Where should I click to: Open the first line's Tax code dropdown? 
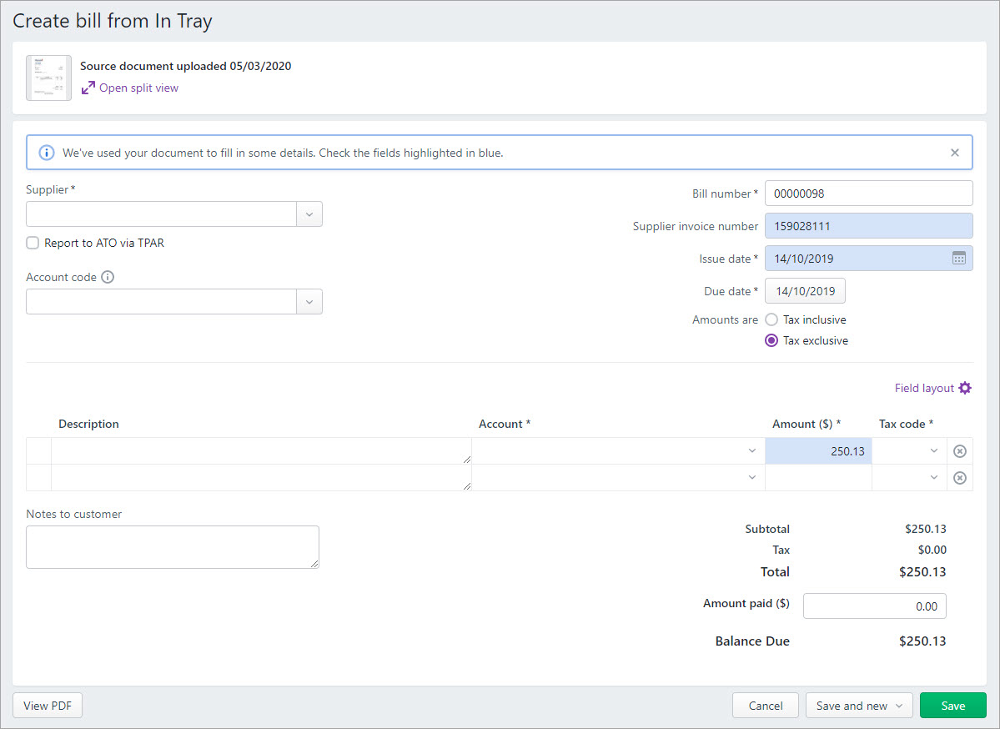[933, 450]
